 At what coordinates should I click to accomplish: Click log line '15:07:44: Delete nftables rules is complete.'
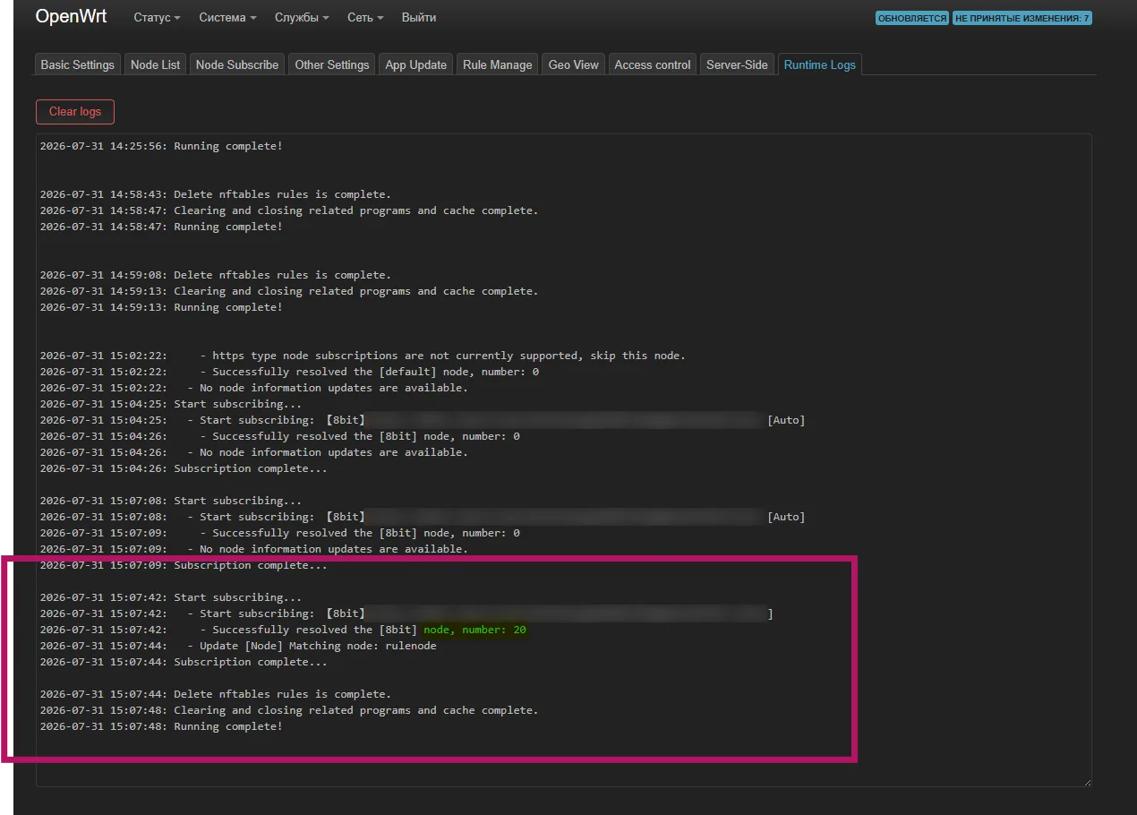pos(216,694)
